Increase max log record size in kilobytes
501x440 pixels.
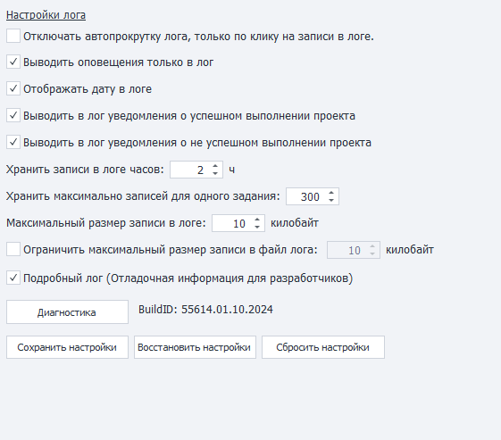pyautogui.click(x=257, y=220)
